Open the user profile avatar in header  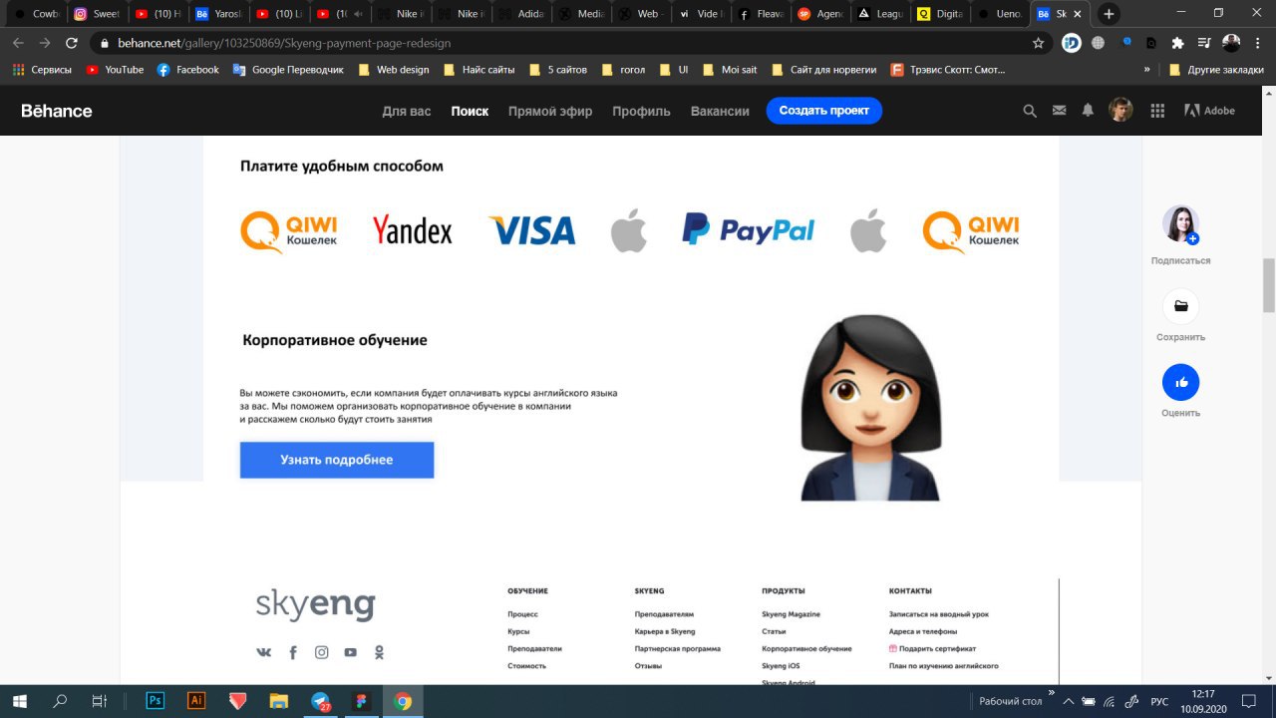pos(1120,111)
